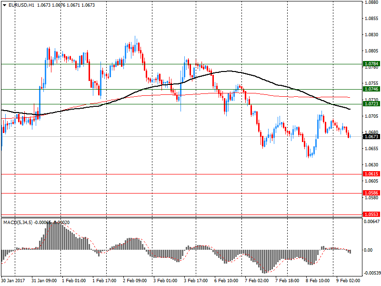Screen dimensions: 381x286
Task: Click the 1.0805 price scale label
Action: 372,51
